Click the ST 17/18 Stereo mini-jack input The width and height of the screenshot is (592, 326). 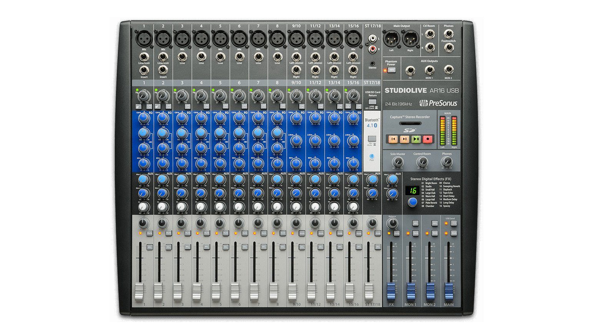click(x=372, y=63)
